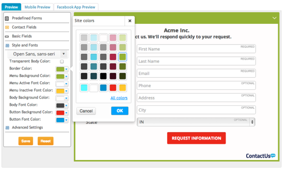
Task: Click Cancel in the Site colors popup
Action: coord(86,111)
